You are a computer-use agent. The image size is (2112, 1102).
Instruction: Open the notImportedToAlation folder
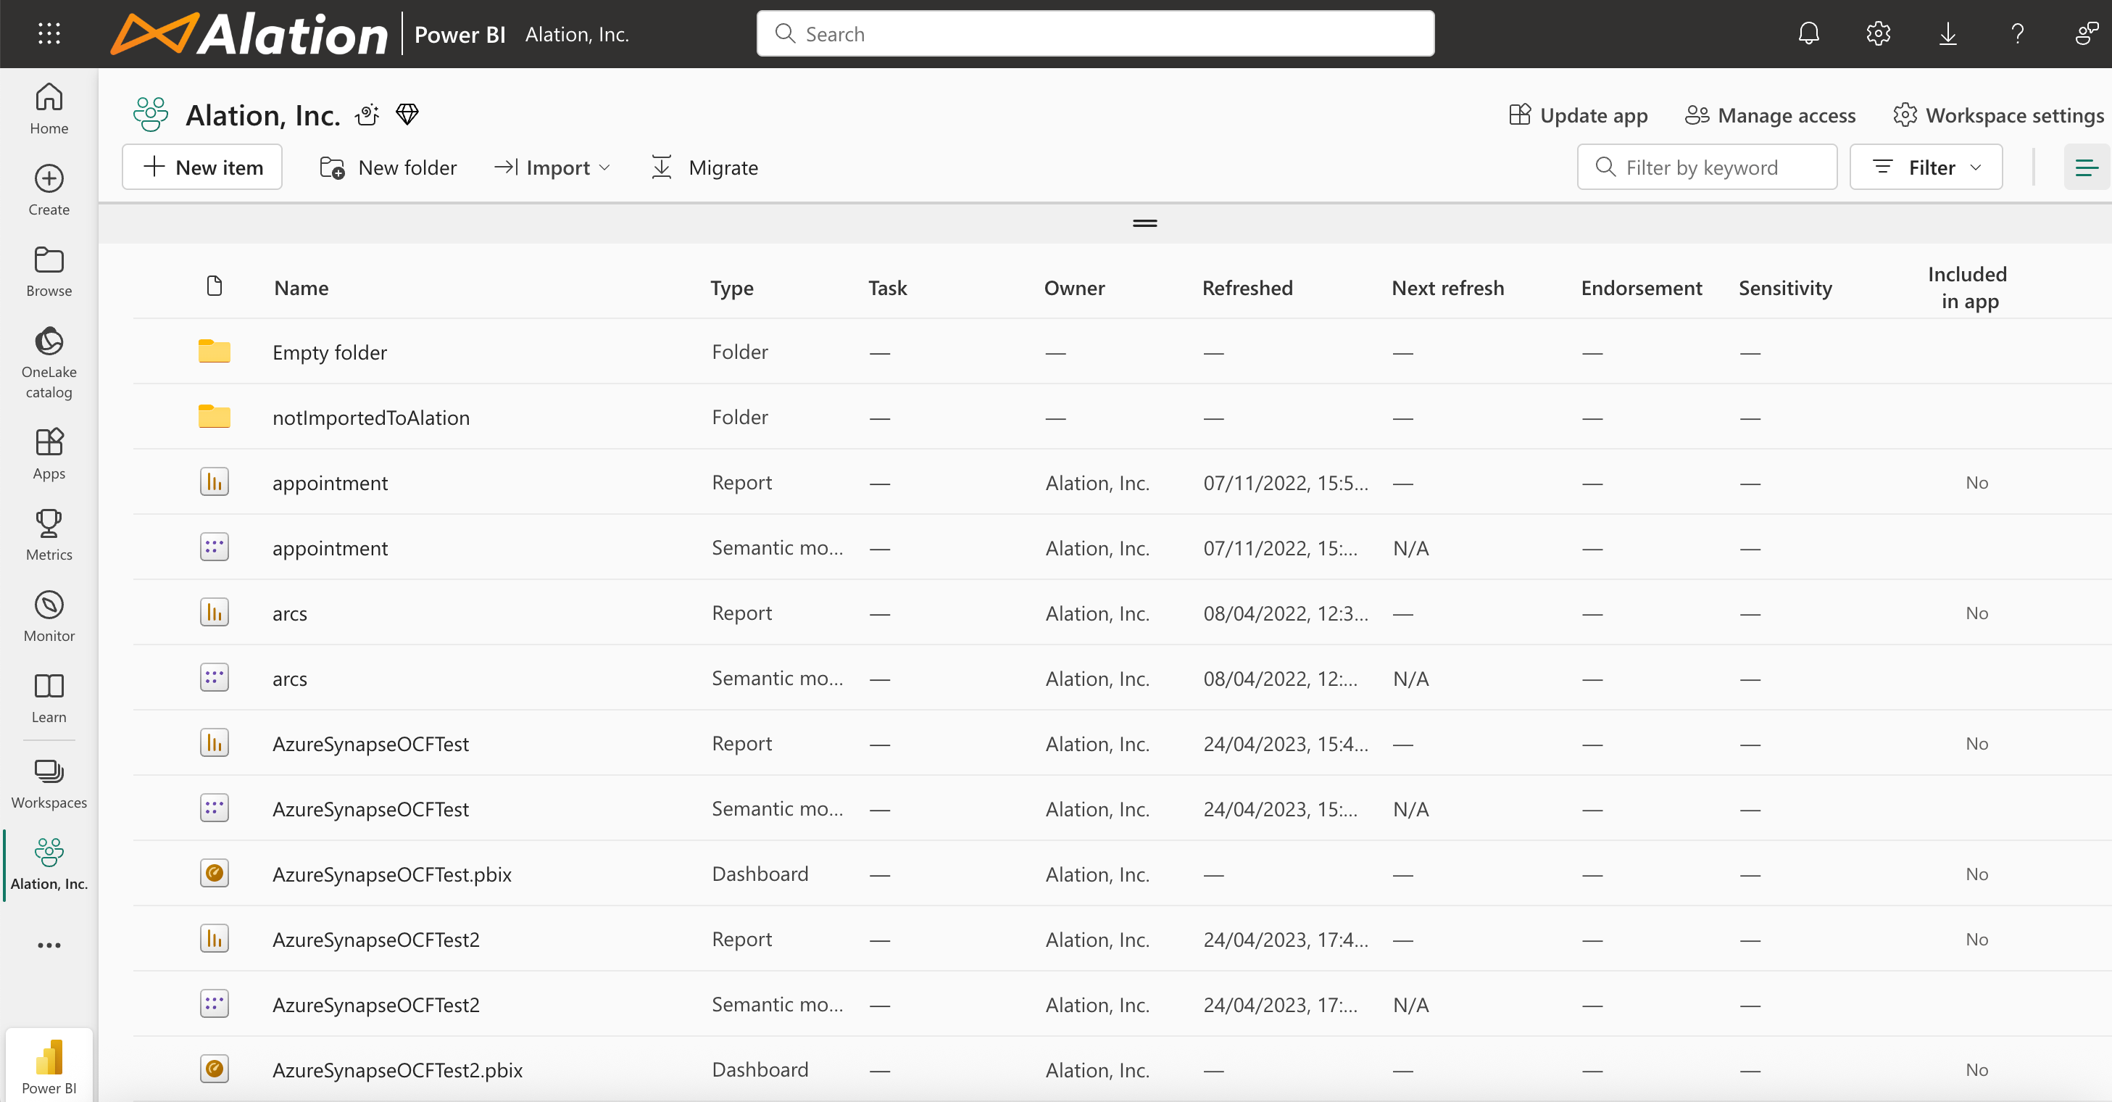(x=370, y=418)
